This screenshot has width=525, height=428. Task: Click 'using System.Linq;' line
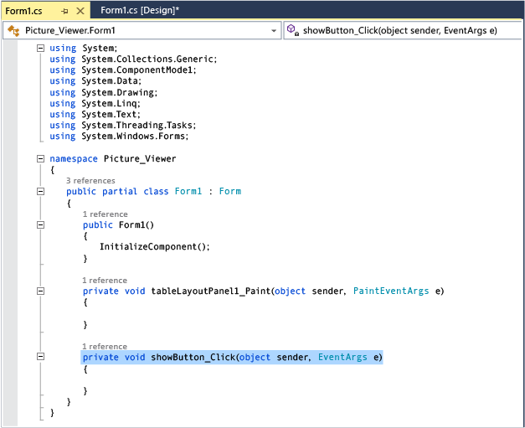(x=95, y=104)
